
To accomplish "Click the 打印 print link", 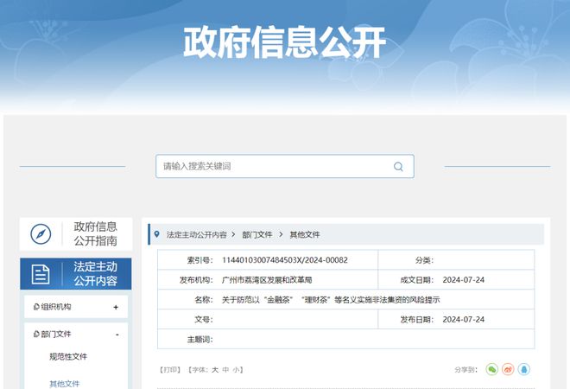I will pyautogui.click(x=170, y=370).
